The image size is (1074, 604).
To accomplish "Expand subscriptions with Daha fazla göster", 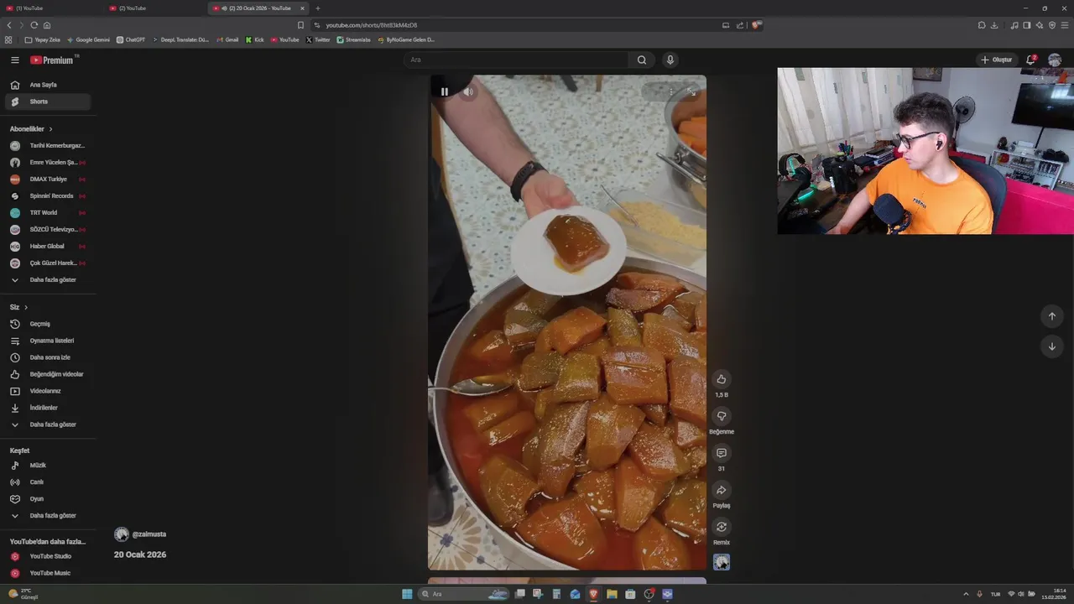I will [x=48, y=279].
